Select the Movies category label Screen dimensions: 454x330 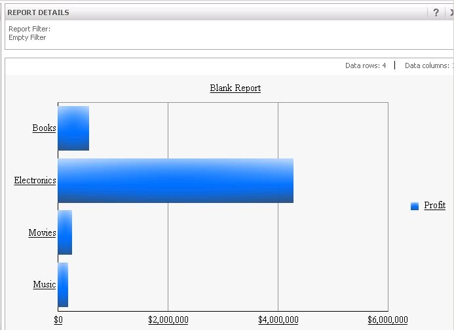tap(42, 232)
